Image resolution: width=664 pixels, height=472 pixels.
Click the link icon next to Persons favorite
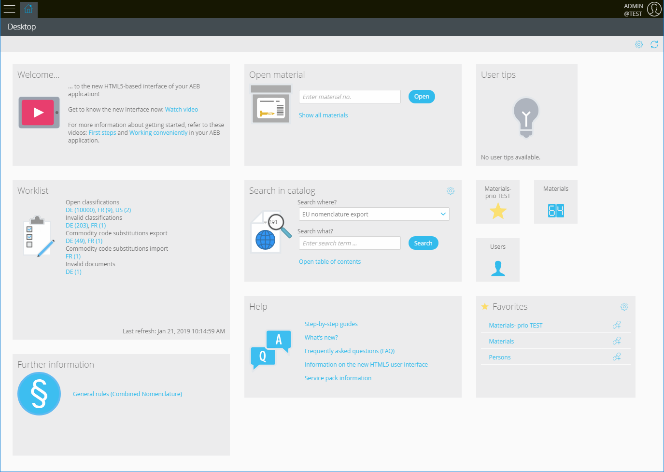point(617,357)
